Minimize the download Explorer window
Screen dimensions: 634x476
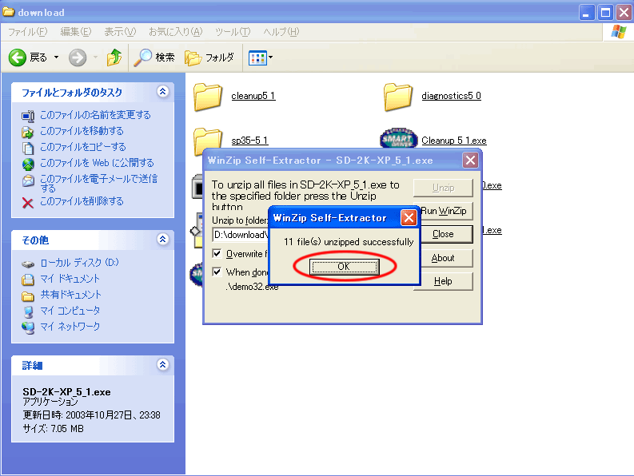pos(586,13)
